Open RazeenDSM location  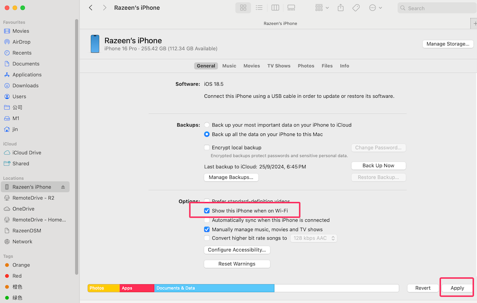27,231
